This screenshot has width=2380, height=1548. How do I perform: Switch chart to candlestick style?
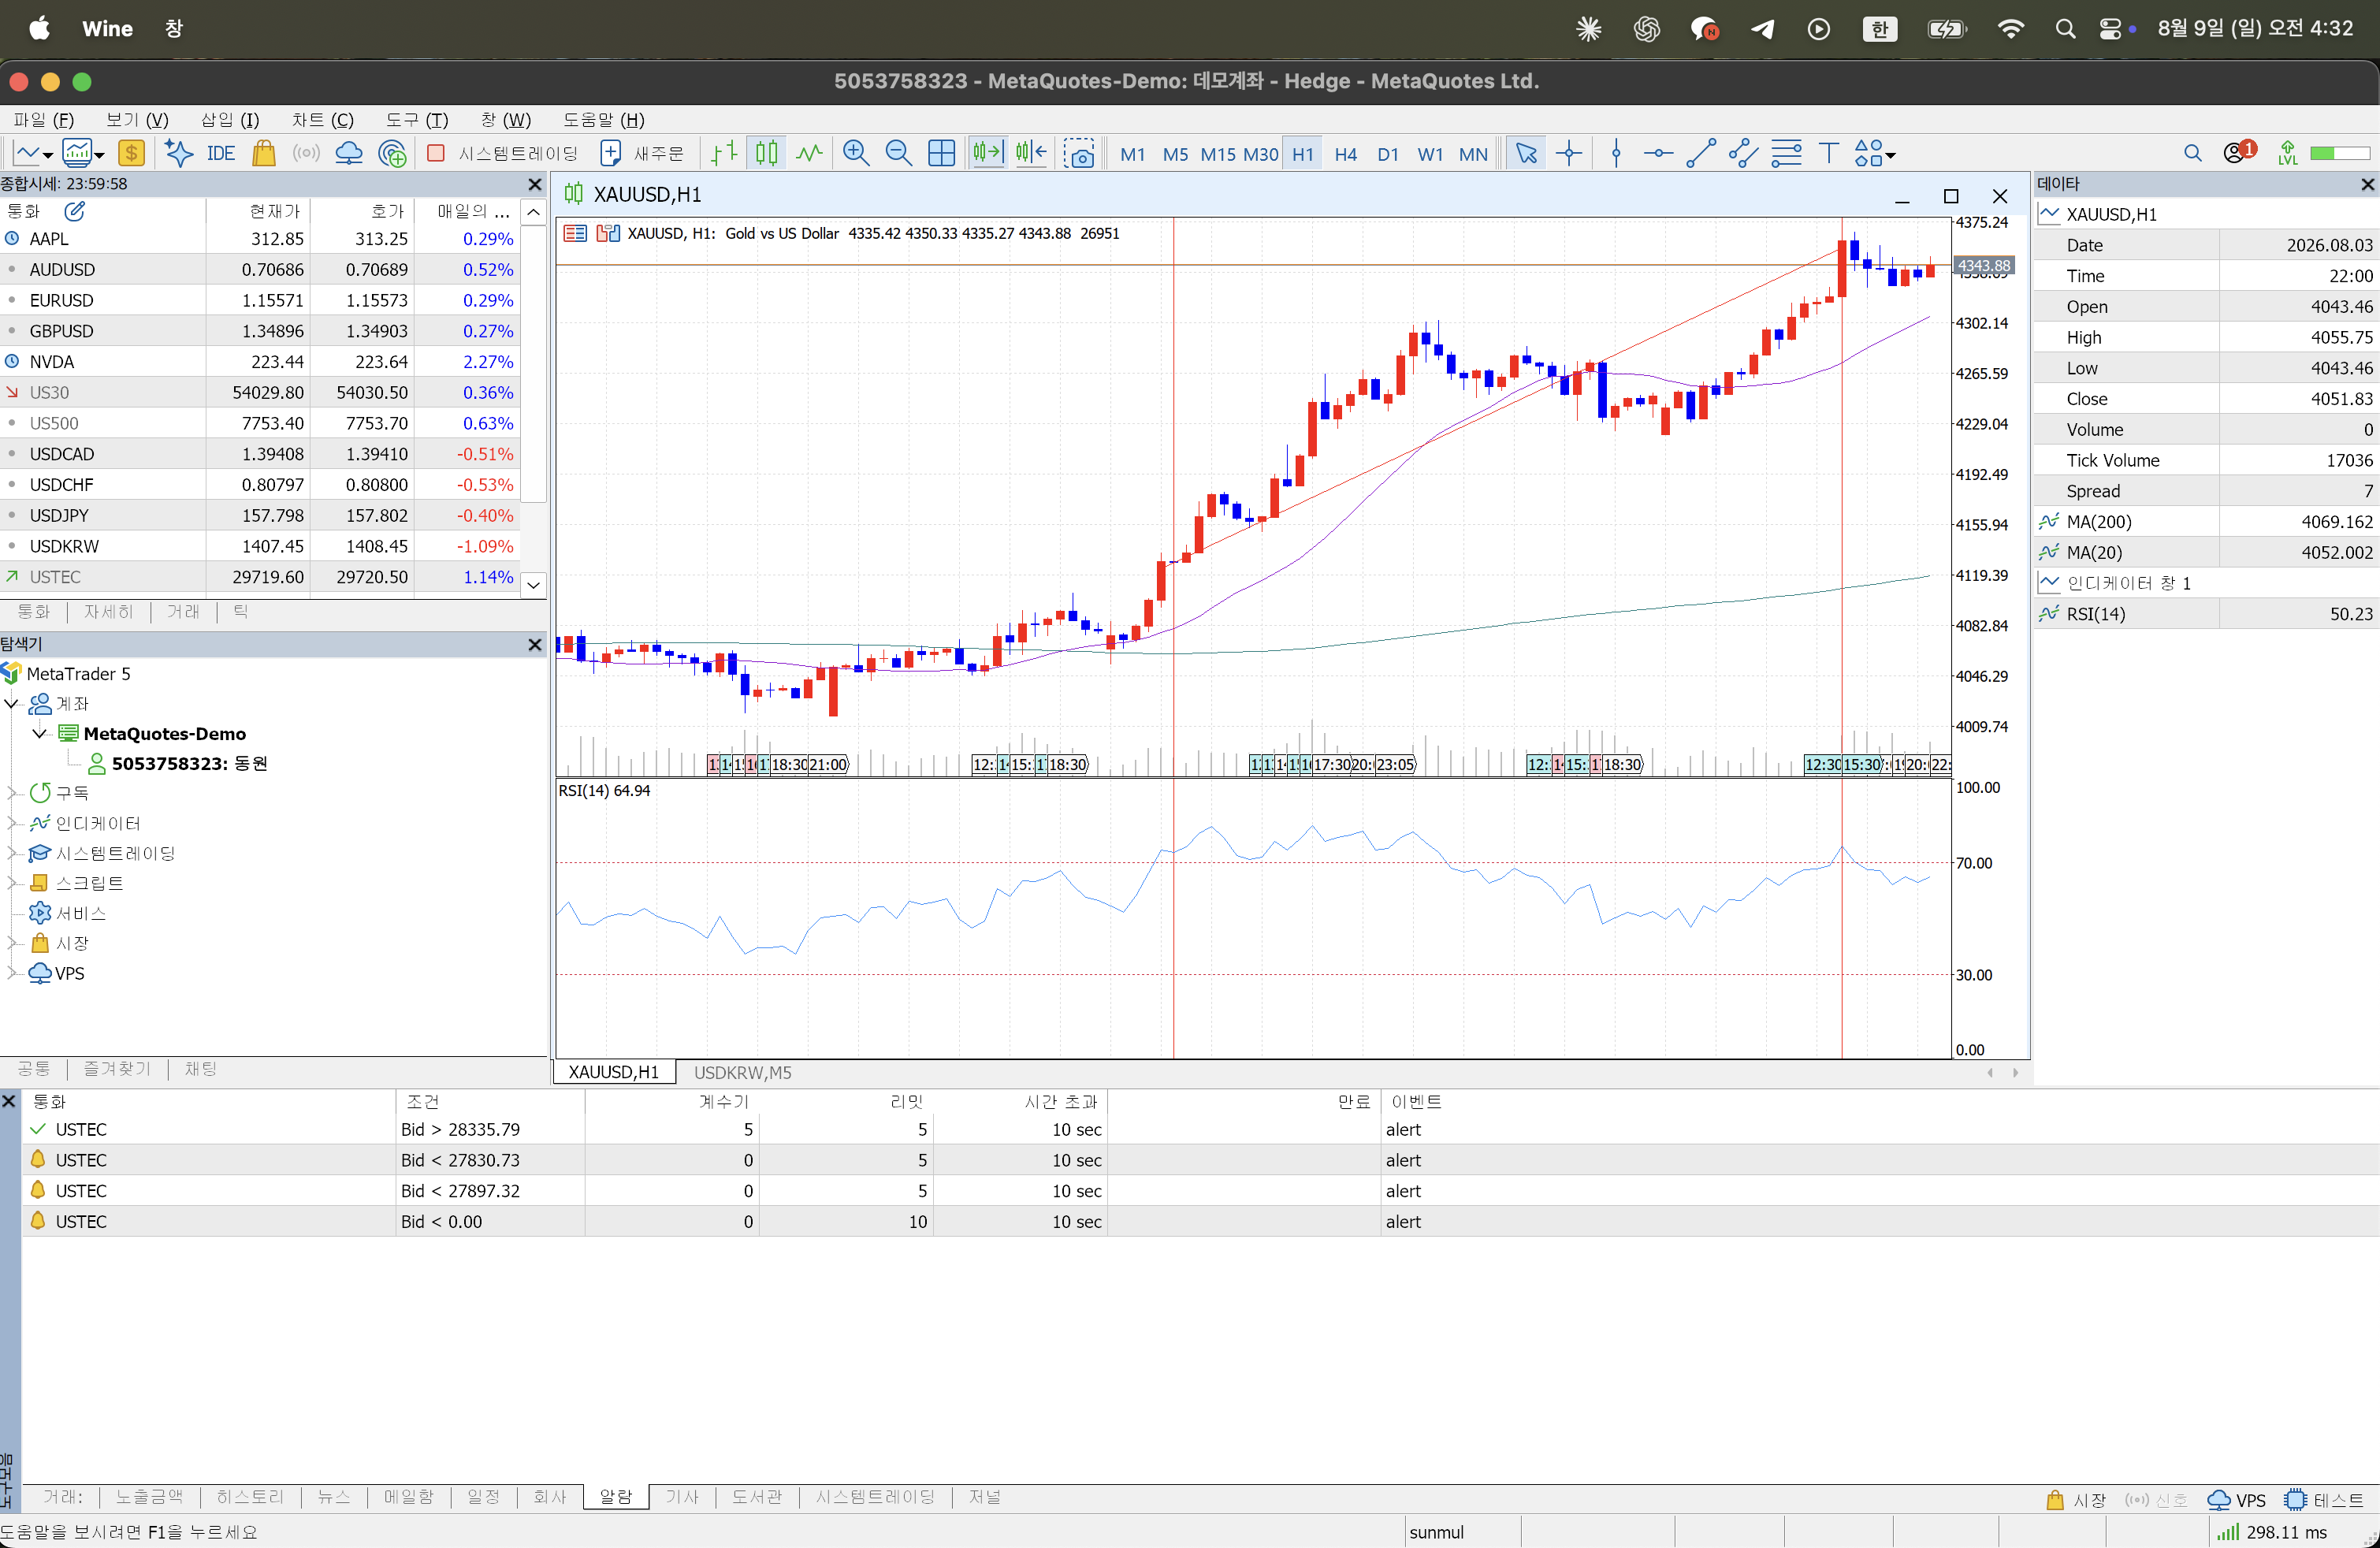click(767, 153)
